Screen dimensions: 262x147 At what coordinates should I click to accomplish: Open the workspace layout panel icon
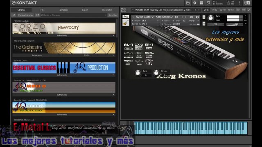pos(201,3)
